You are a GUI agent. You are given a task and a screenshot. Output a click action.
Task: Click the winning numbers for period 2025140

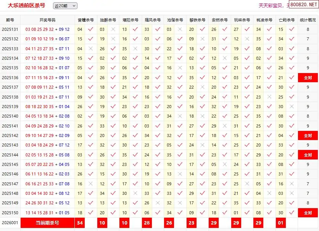click(x=47, y=116)
